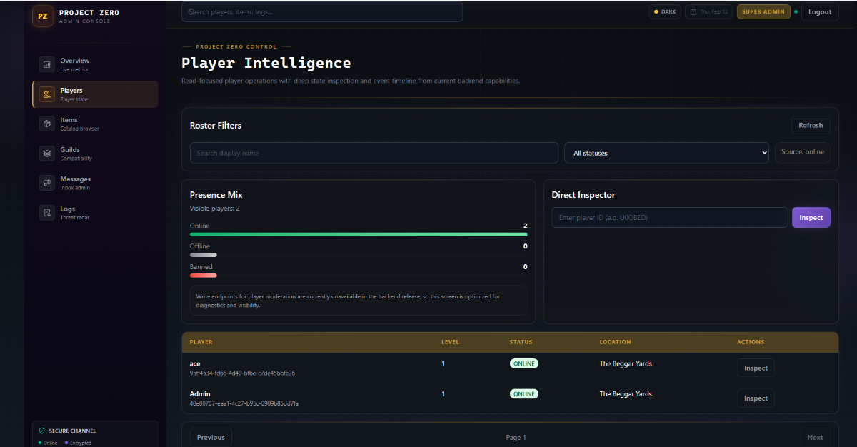Open the All statuses dropdown

click(666, 153)
